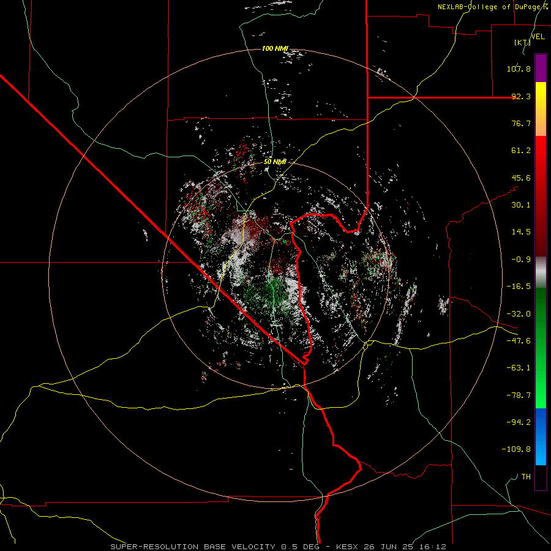Click the -0.9 value on velocity scale
551x551 pixels.
[x=521, y=260]
